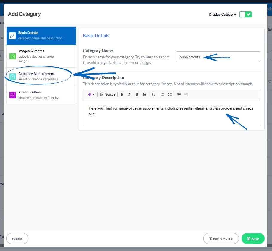Click the pencil icon for Basic Details
The image size is (272, 251).
(12, 36)
